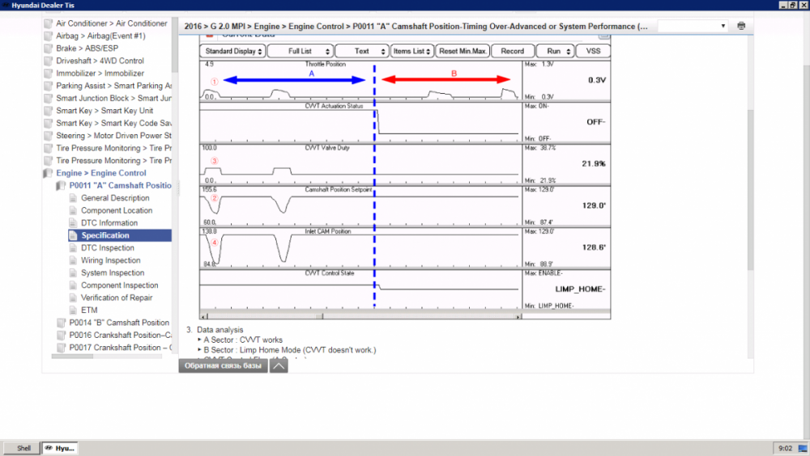
Task: Select Smart Key > Smart Key Unit
Action: [104, 111]
